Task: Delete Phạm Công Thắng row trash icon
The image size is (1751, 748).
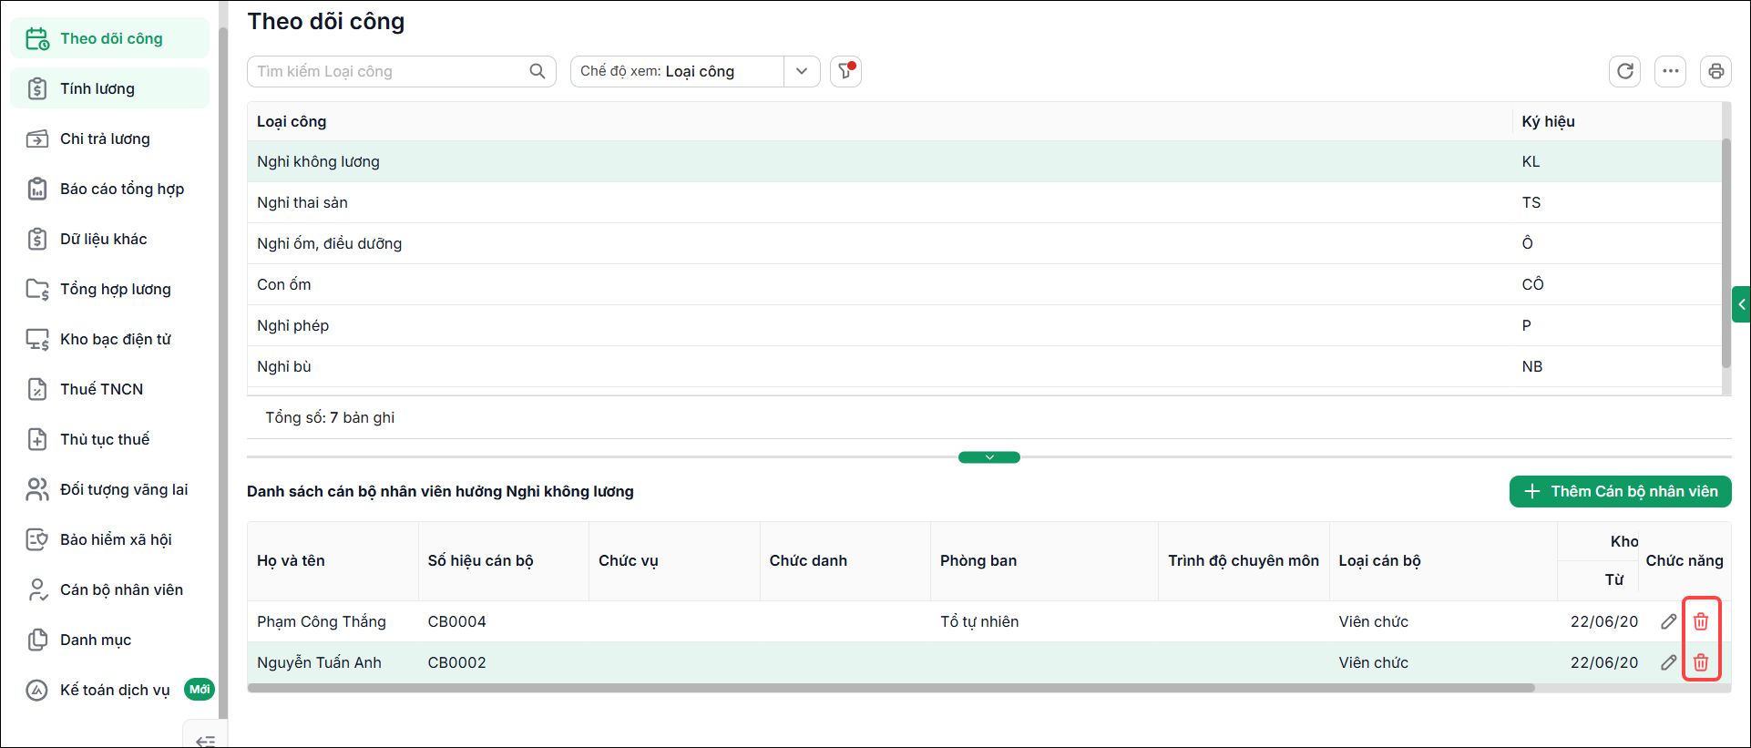Action: click(1701, 621)
